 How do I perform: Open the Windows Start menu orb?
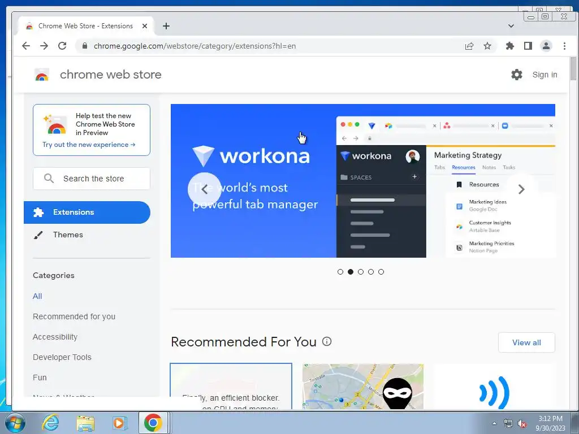tap(15, 423)
